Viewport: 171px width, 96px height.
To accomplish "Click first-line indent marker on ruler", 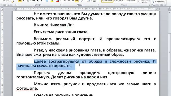I will pos(34,8).
